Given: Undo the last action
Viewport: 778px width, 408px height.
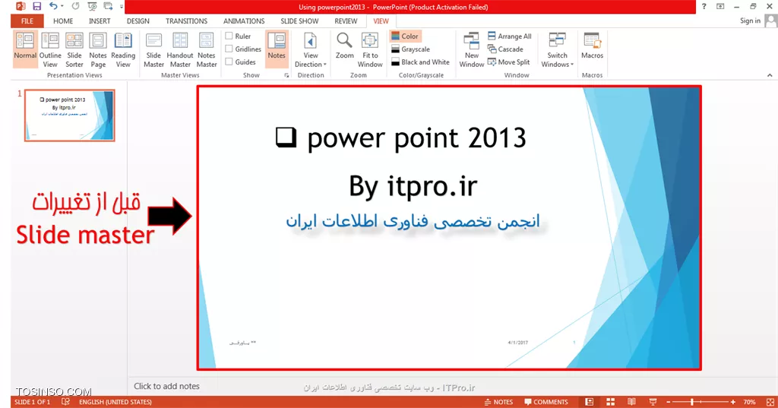Looking at the screenshot, I should tap(53, 6).
